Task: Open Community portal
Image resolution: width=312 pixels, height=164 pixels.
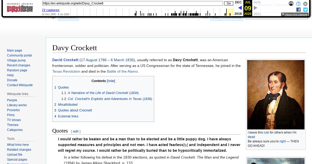Action: 19,55
